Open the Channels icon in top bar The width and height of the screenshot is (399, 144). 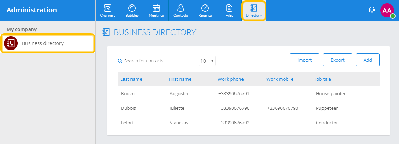107,10
